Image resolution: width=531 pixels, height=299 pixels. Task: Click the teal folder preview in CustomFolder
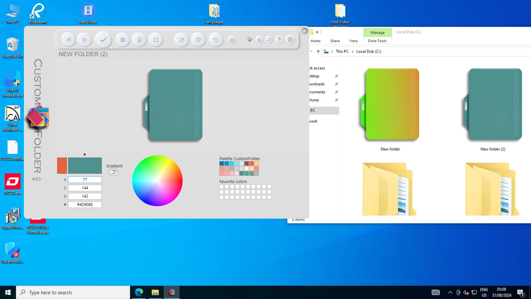pos(173,105)
